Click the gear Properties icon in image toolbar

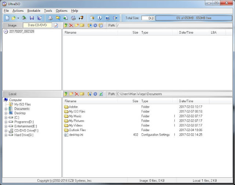pos(95,25)
